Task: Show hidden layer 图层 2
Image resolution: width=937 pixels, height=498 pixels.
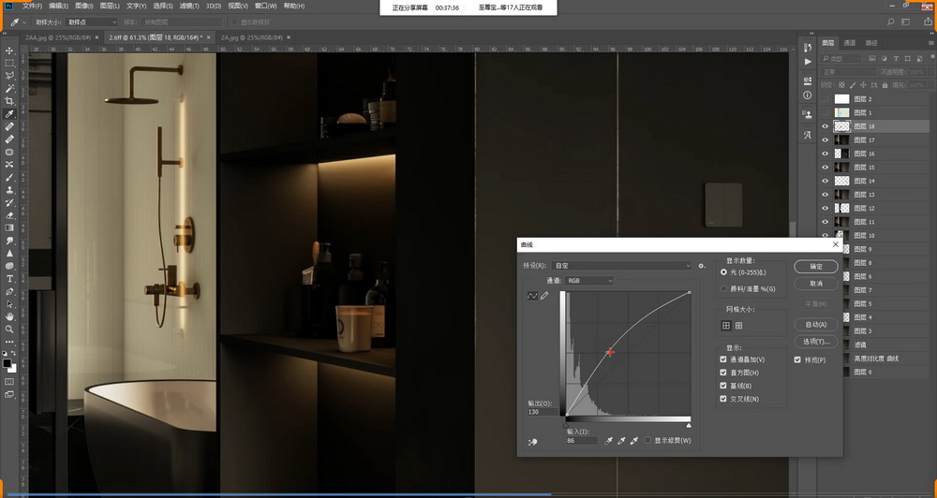Action: click(825, 99)
